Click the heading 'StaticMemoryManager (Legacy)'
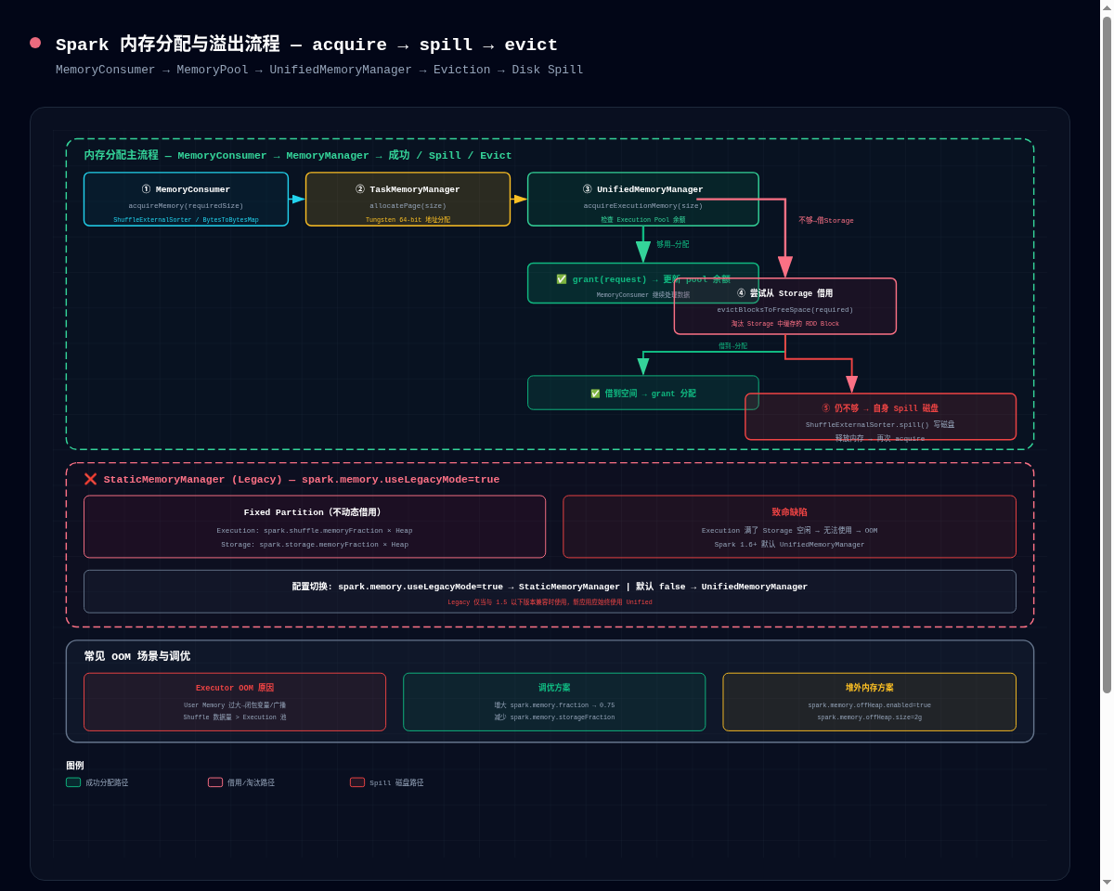Image resolution: width=1114 pixels, height=891 pixels. (x=192, y=480)
